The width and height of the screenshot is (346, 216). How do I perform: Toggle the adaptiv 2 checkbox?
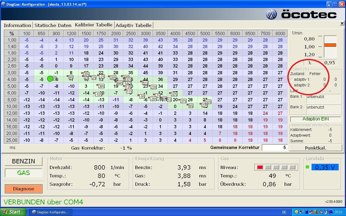pos(291,85)
